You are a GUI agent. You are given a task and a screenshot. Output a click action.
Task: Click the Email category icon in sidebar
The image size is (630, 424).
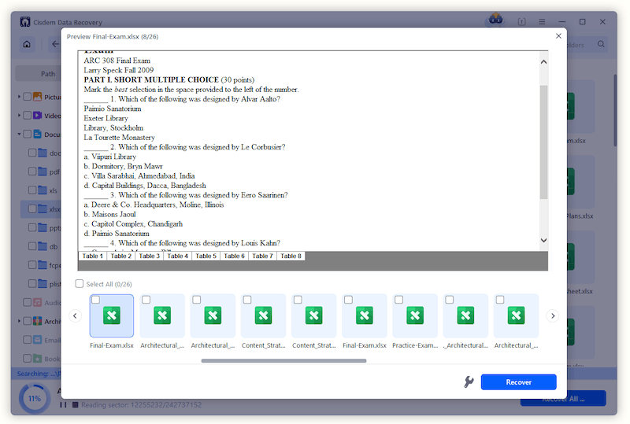pyautogui.click(x=37, y=340)
